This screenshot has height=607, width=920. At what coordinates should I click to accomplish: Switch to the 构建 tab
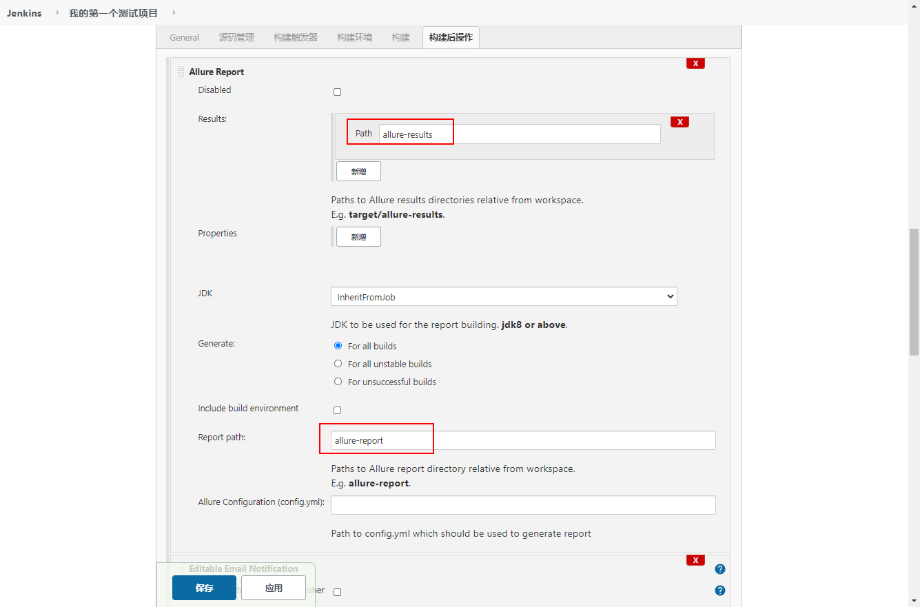[x=400, y=37]
